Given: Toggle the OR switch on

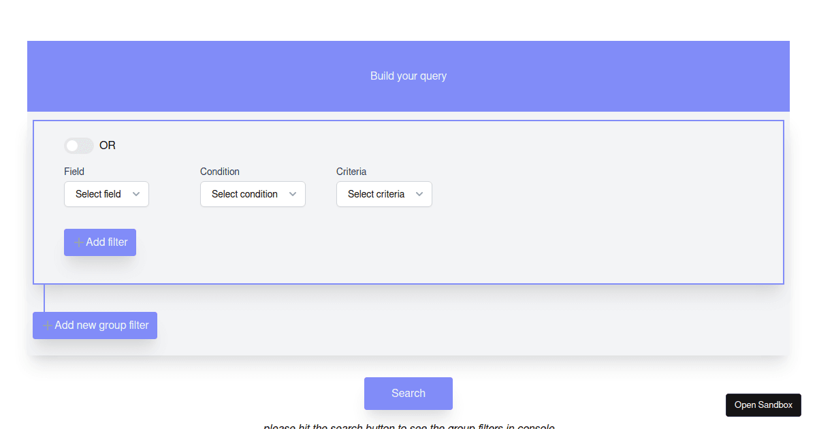Looking at the screenshot, I should (x=79, y=146).
